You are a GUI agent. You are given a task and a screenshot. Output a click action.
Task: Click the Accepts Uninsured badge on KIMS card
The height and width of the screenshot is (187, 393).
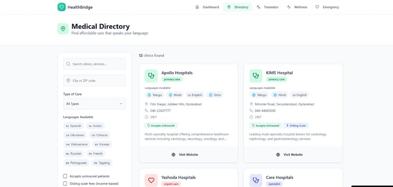tap(265, 126)
